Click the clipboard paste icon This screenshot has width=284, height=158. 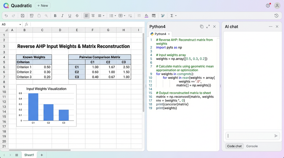point(39,16)
